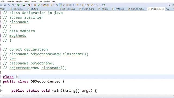174x98 pixels.
Task: Expand the Run dropdown arrow
Action: coord(21,5)
